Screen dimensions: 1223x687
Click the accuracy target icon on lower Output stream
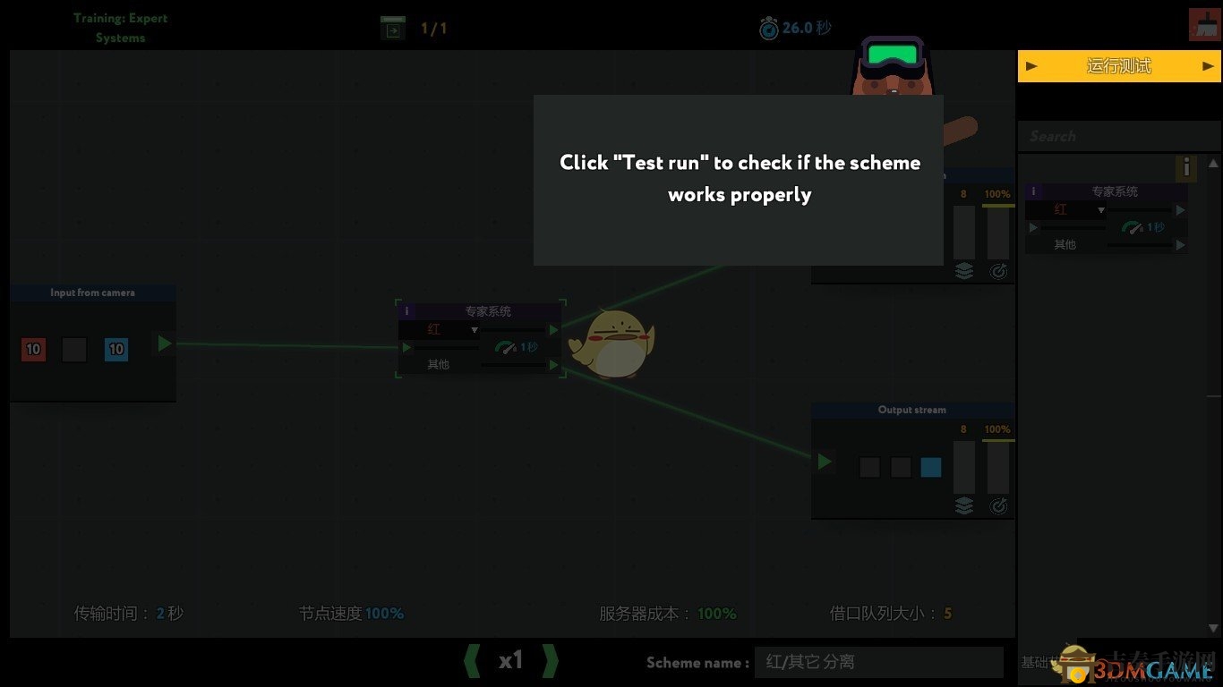[x=997, y=506]
